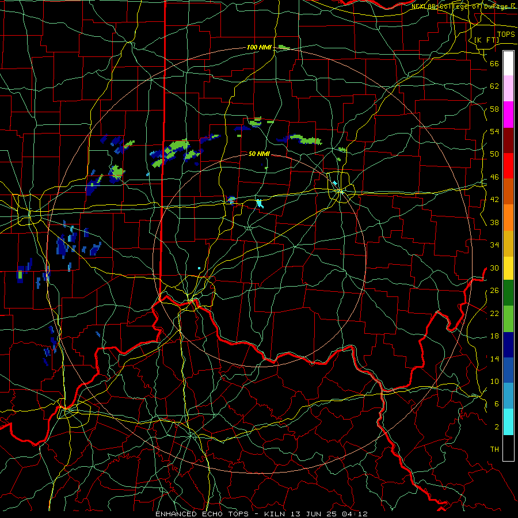Select the bright red legend band
This screenshot has width=518, height=518.
click(508, 166)
